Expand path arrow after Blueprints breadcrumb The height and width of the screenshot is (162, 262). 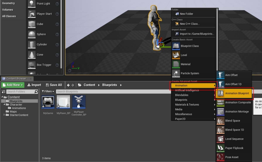coord(121,85)
